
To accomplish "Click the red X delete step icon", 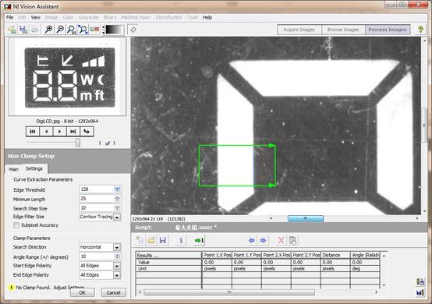I will [281, 240].
